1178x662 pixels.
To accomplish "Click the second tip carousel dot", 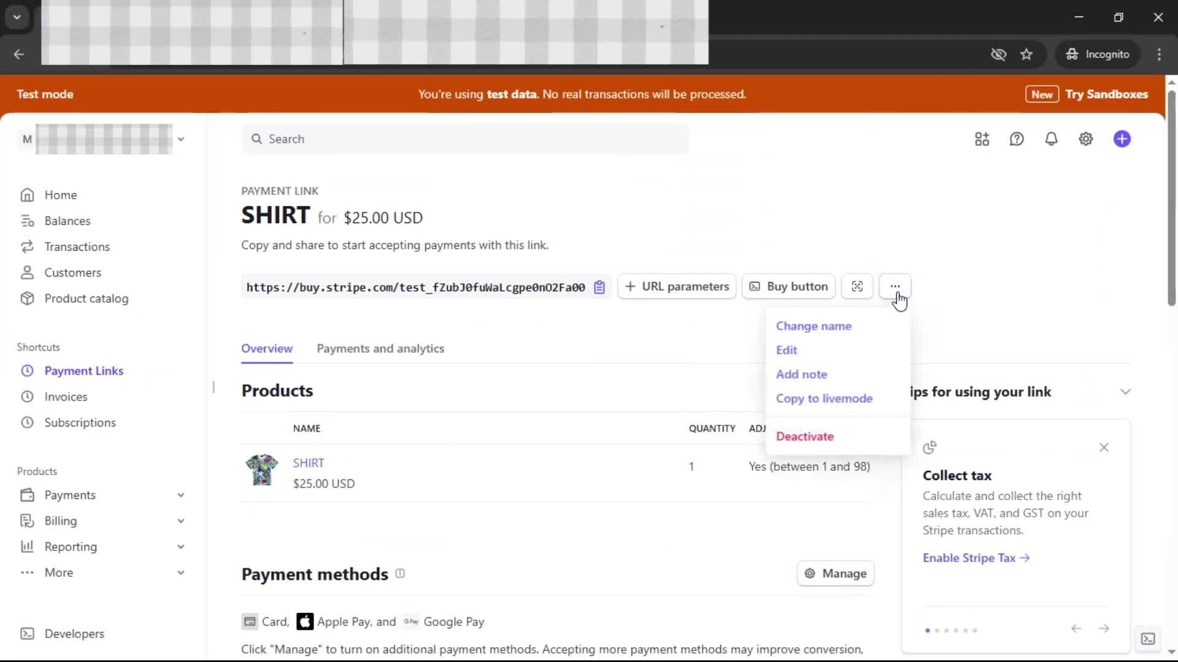I will pos(937,630).
